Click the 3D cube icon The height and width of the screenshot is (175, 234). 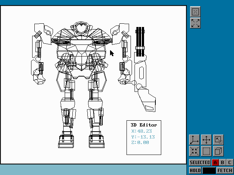218,151
